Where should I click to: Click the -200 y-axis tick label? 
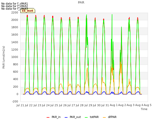pos(15,102)
